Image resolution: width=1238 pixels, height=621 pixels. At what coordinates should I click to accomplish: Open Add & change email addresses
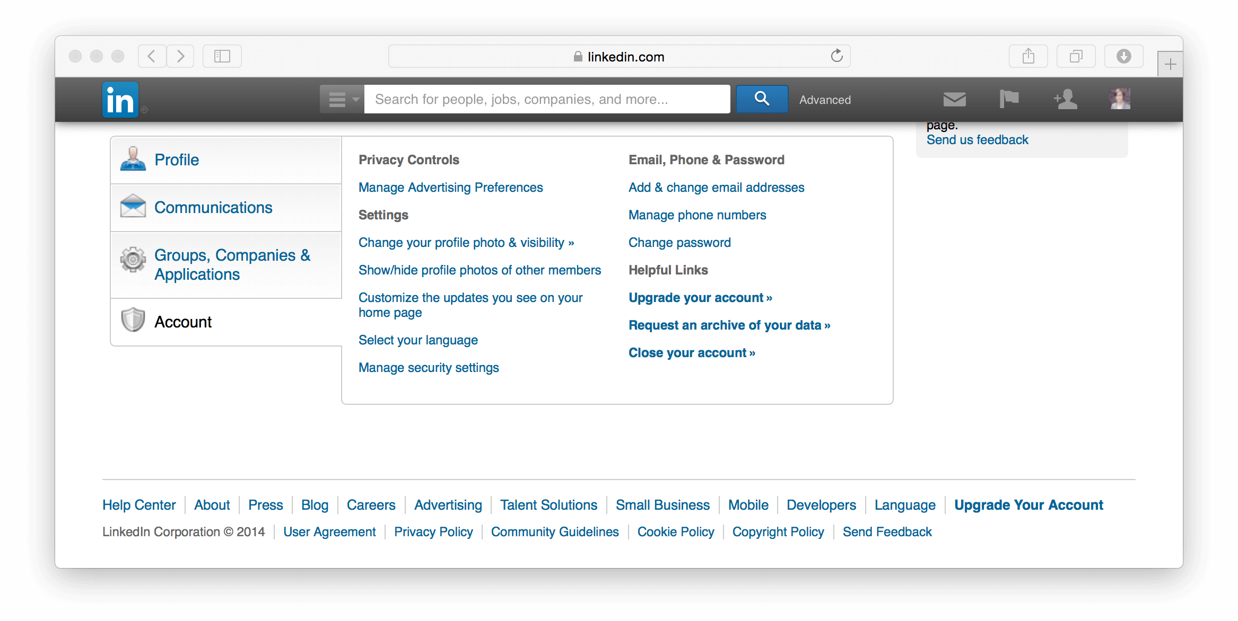click(x=717, y=188)
